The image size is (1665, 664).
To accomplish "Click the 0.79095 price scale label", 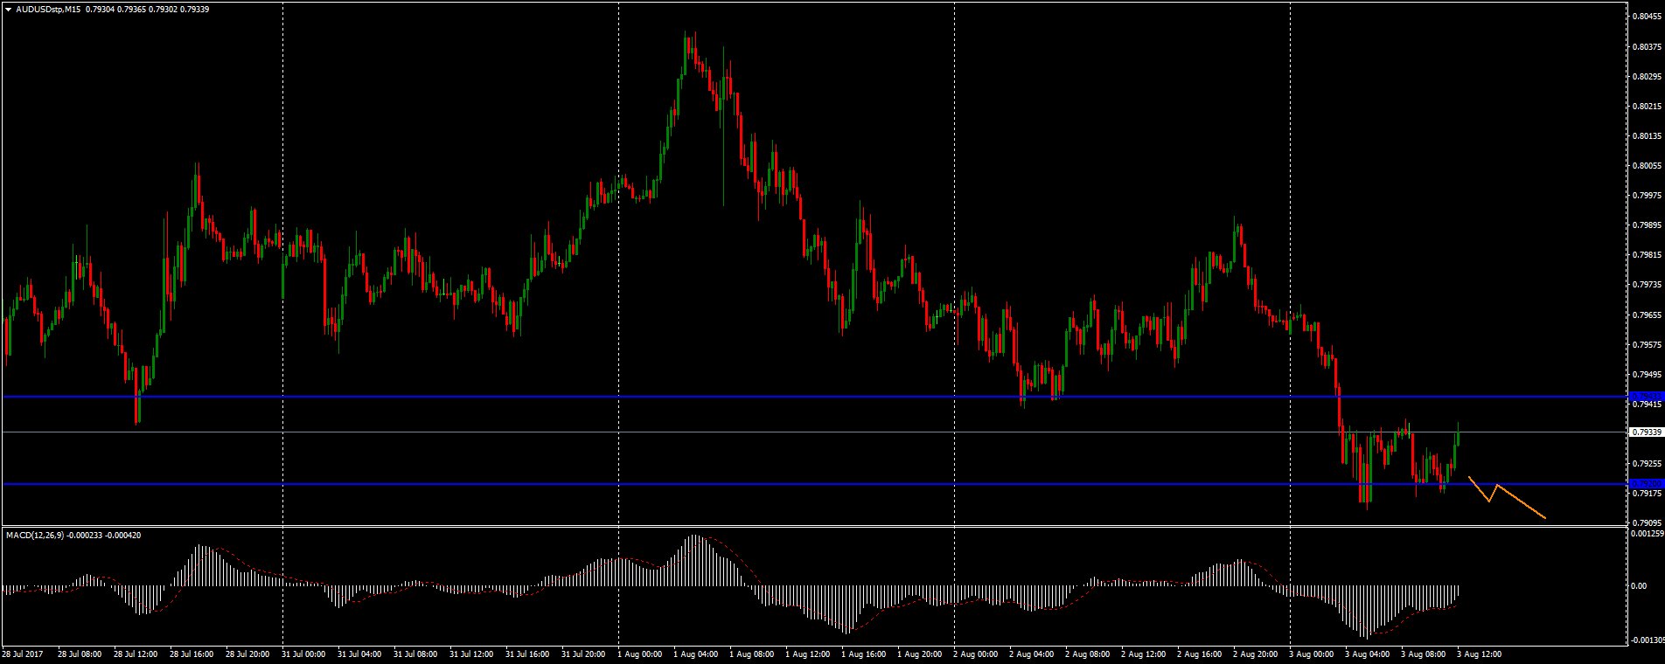I will click(x=1646, y=522).
